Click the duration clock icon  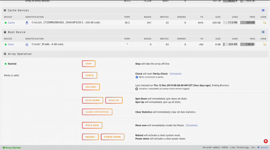137,89
